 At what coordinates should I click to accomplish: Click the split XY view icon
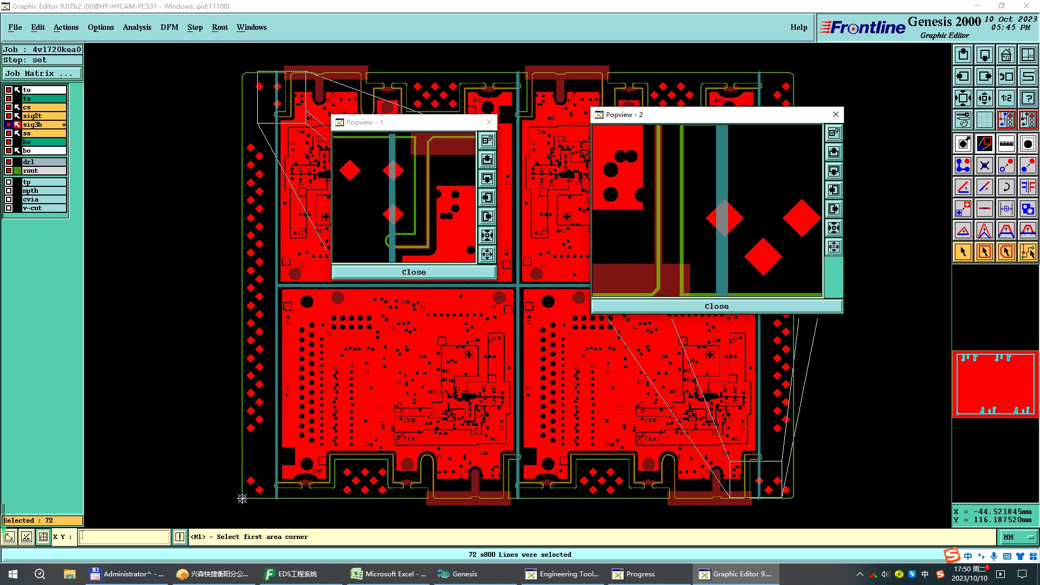click(x=1028, y=55)
